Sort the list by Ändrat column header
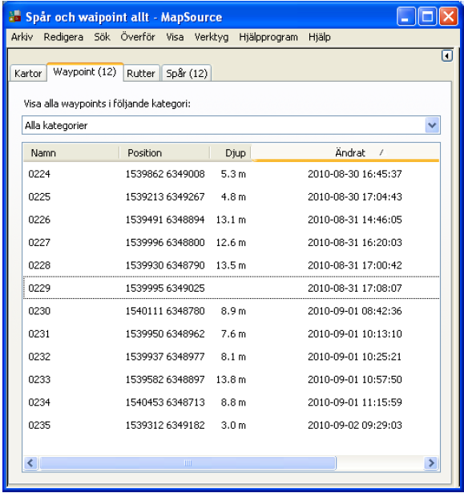 [x=345, y=153]
